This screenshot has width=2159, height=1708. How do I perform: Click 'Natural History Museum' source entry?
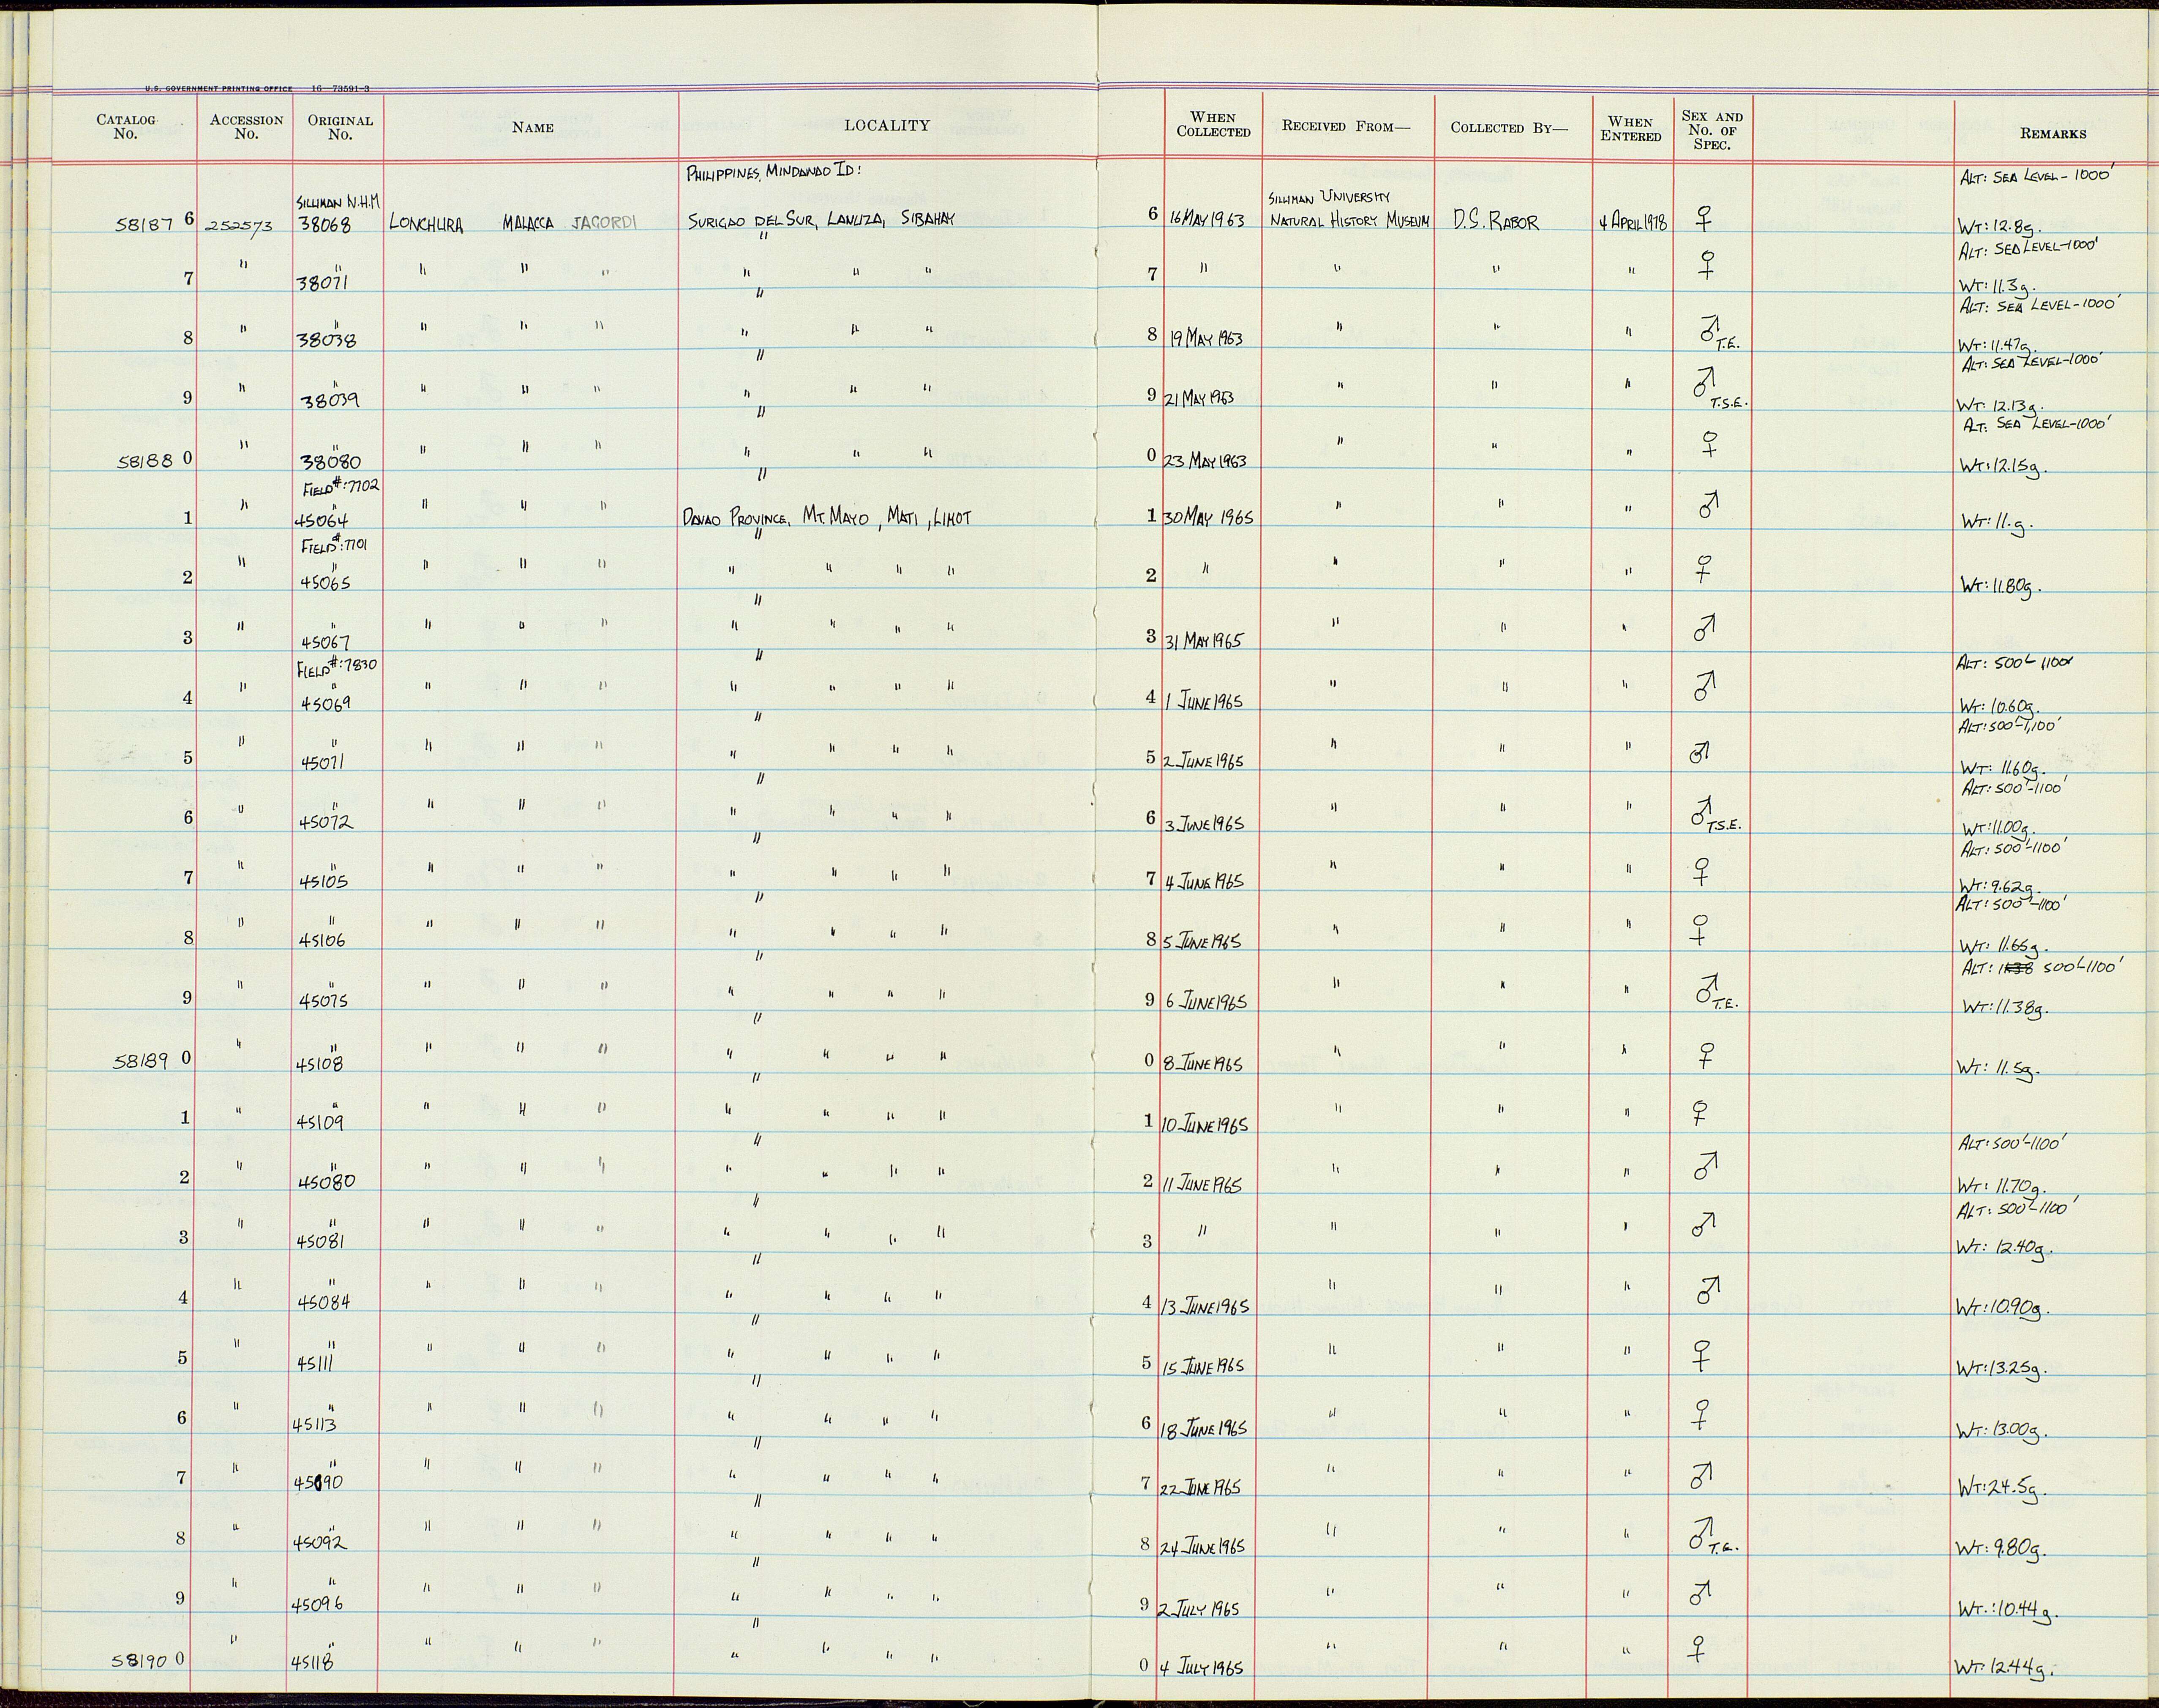(x=1349, y=221)
